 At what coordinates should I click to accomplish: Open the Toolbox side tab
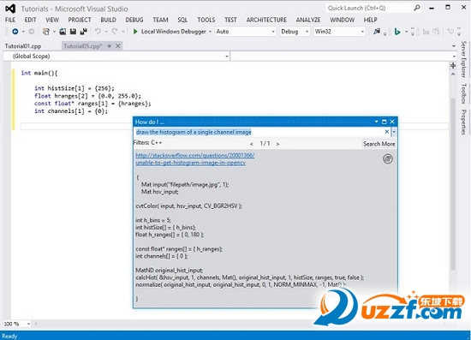(463, 93)
